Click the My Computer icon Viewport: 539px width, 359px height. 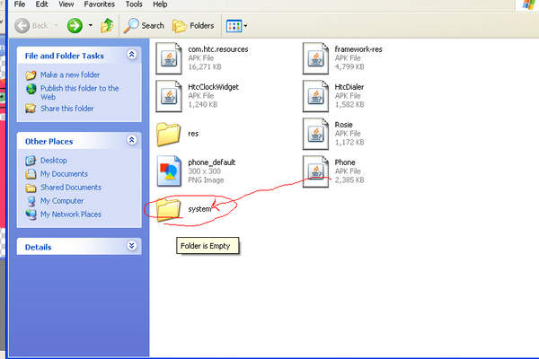coord(31,201)
